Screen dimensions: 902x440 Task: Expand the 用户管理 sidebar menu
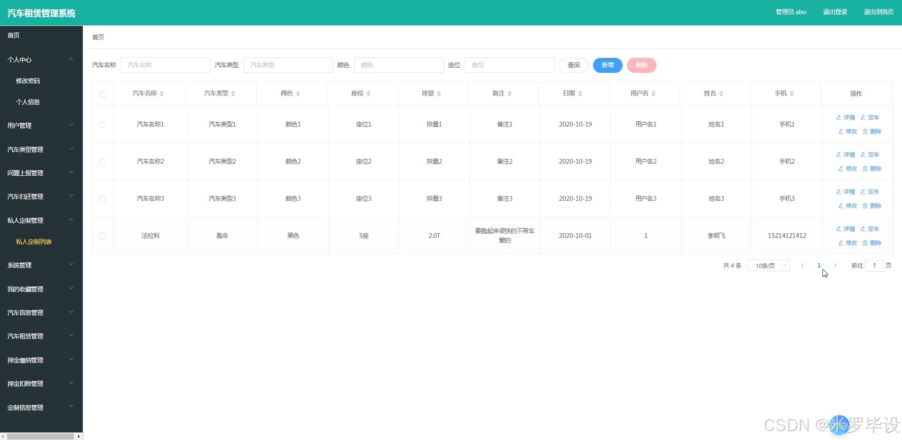[41, 126]
